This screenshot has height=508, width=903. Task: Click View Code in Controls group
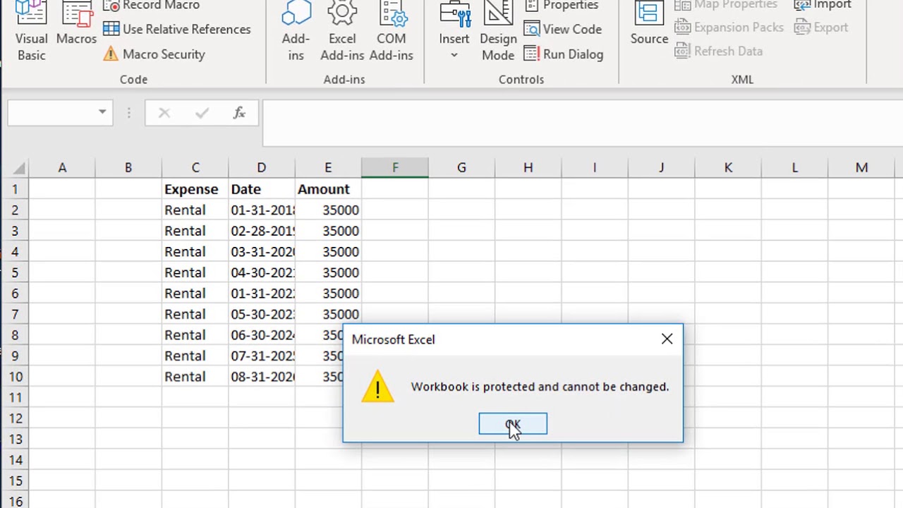(563, 29)
